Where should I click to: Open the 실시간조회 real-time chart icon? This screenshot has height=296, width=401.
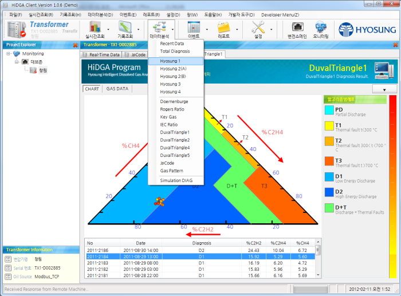pyautogui.click(x=95, y=26)
